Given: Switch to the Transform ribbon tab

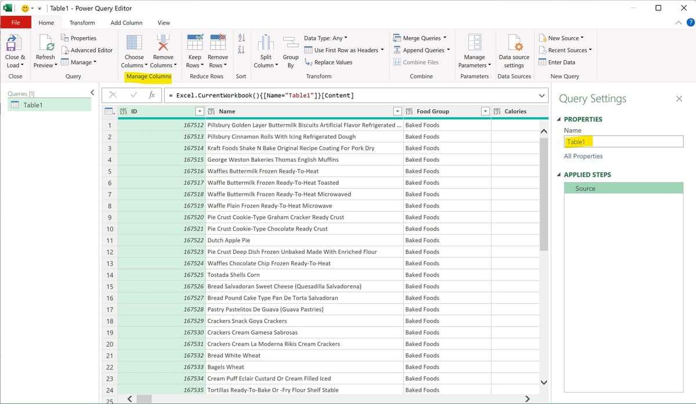Looking at the screenshot, I should (82, 23).
